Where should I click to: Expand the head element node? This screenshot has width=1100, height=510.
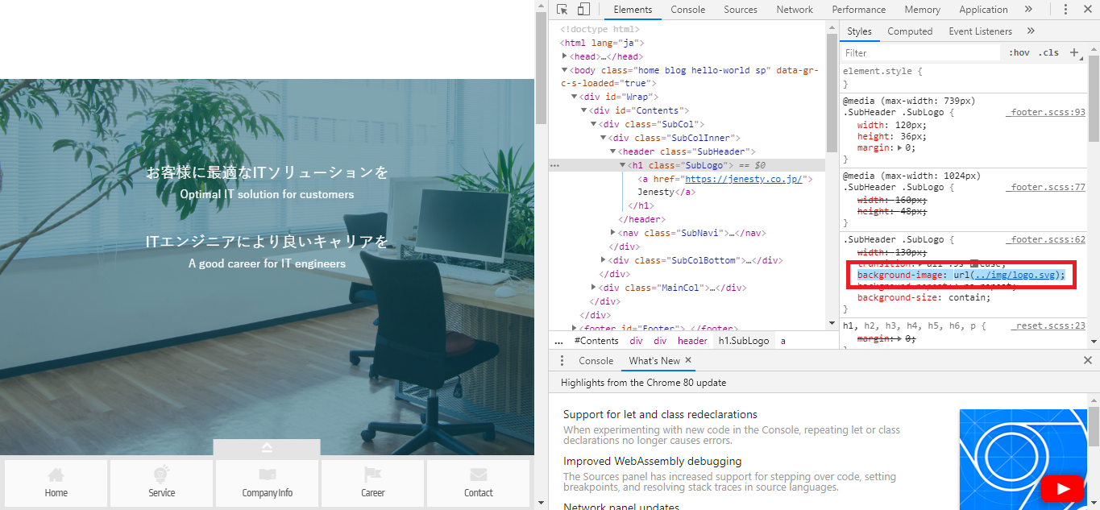click(565, 56)
